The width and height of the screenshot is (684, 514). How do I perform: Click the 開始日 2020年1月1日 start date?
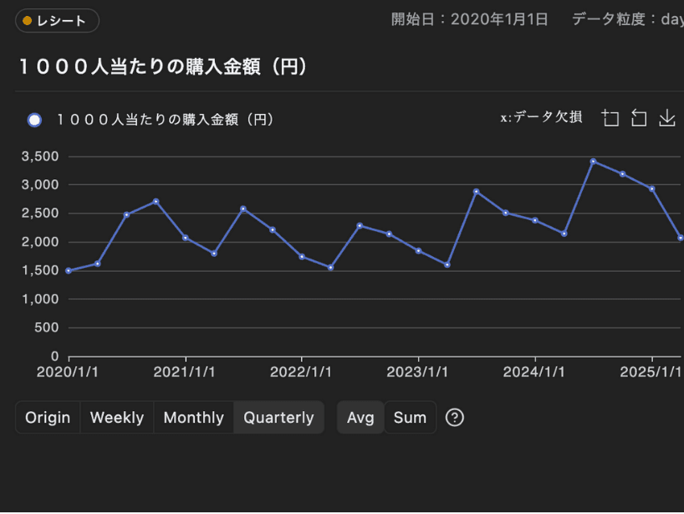click(x=469, y=19)
